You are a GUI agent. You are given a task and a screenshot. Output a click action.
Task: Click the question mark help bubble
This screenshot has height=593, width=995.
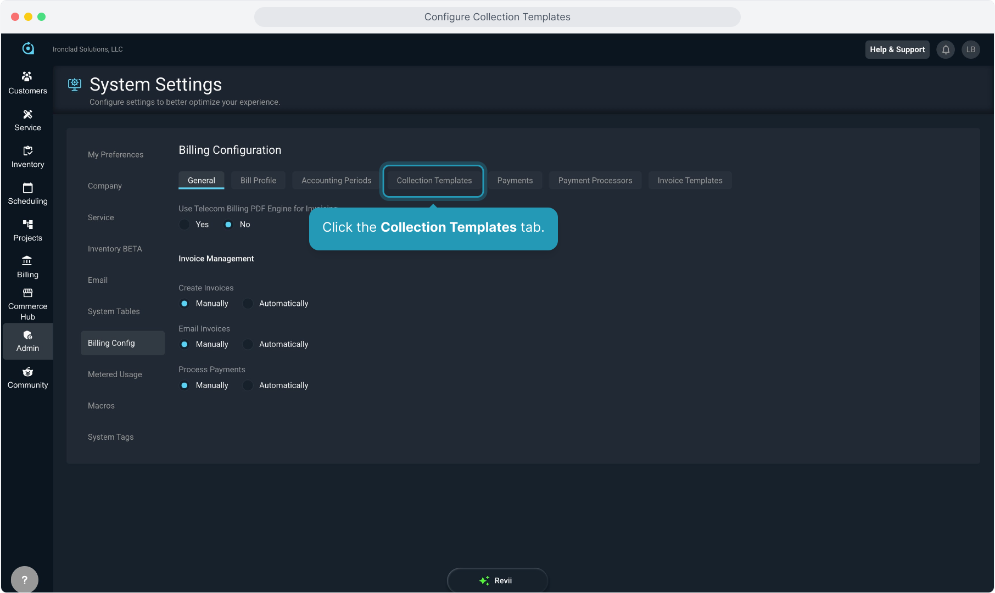[25, 579]
